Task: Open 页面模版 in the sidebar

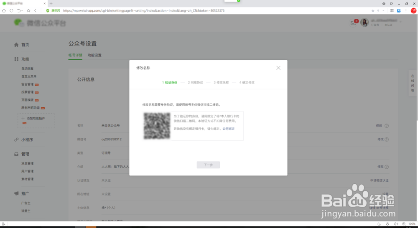Action: coord(28,100)
